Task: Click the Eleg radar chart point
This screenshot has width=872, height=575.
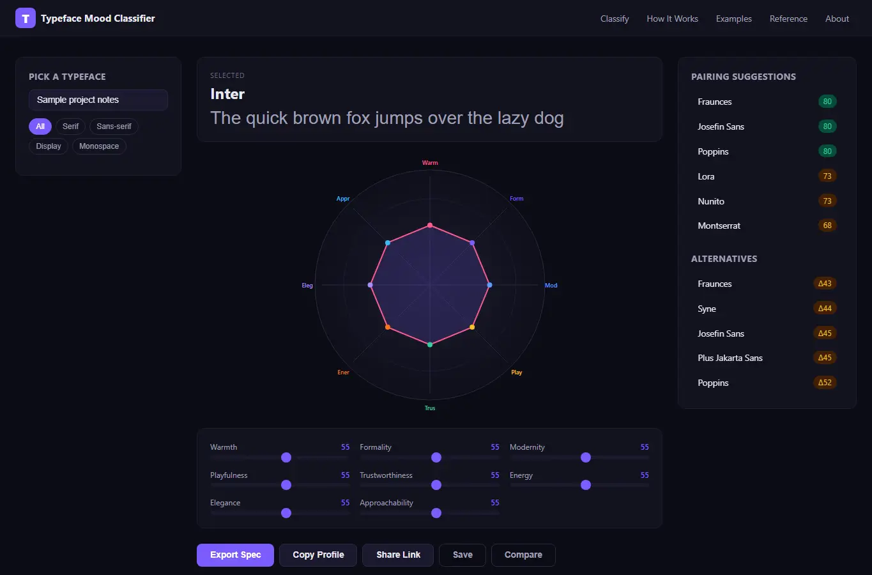Action: [x=371, y=285]
